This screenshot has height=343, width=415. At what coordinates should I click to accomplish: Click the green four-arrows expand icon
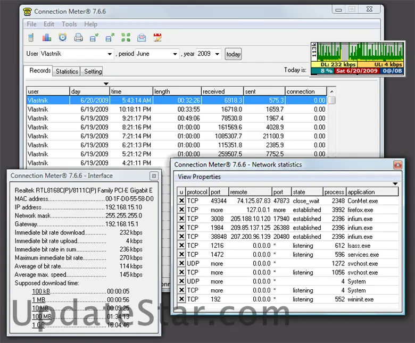pos(126,38)
